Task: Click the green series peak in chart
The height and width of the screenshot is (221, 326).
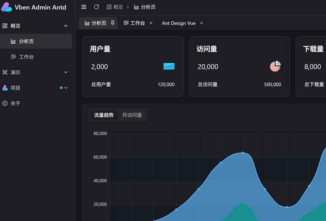Action: point(243,204)
